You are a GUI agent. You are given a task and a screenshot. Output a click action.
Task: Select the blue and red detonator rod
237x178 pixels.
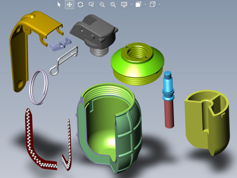pos(168,100)
